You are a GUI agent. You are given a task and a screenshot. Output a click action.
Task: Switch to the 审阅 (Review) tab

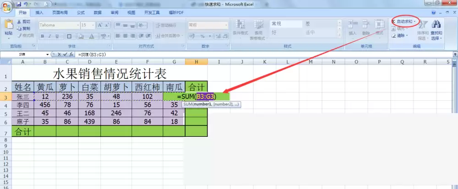pos(114,12)
